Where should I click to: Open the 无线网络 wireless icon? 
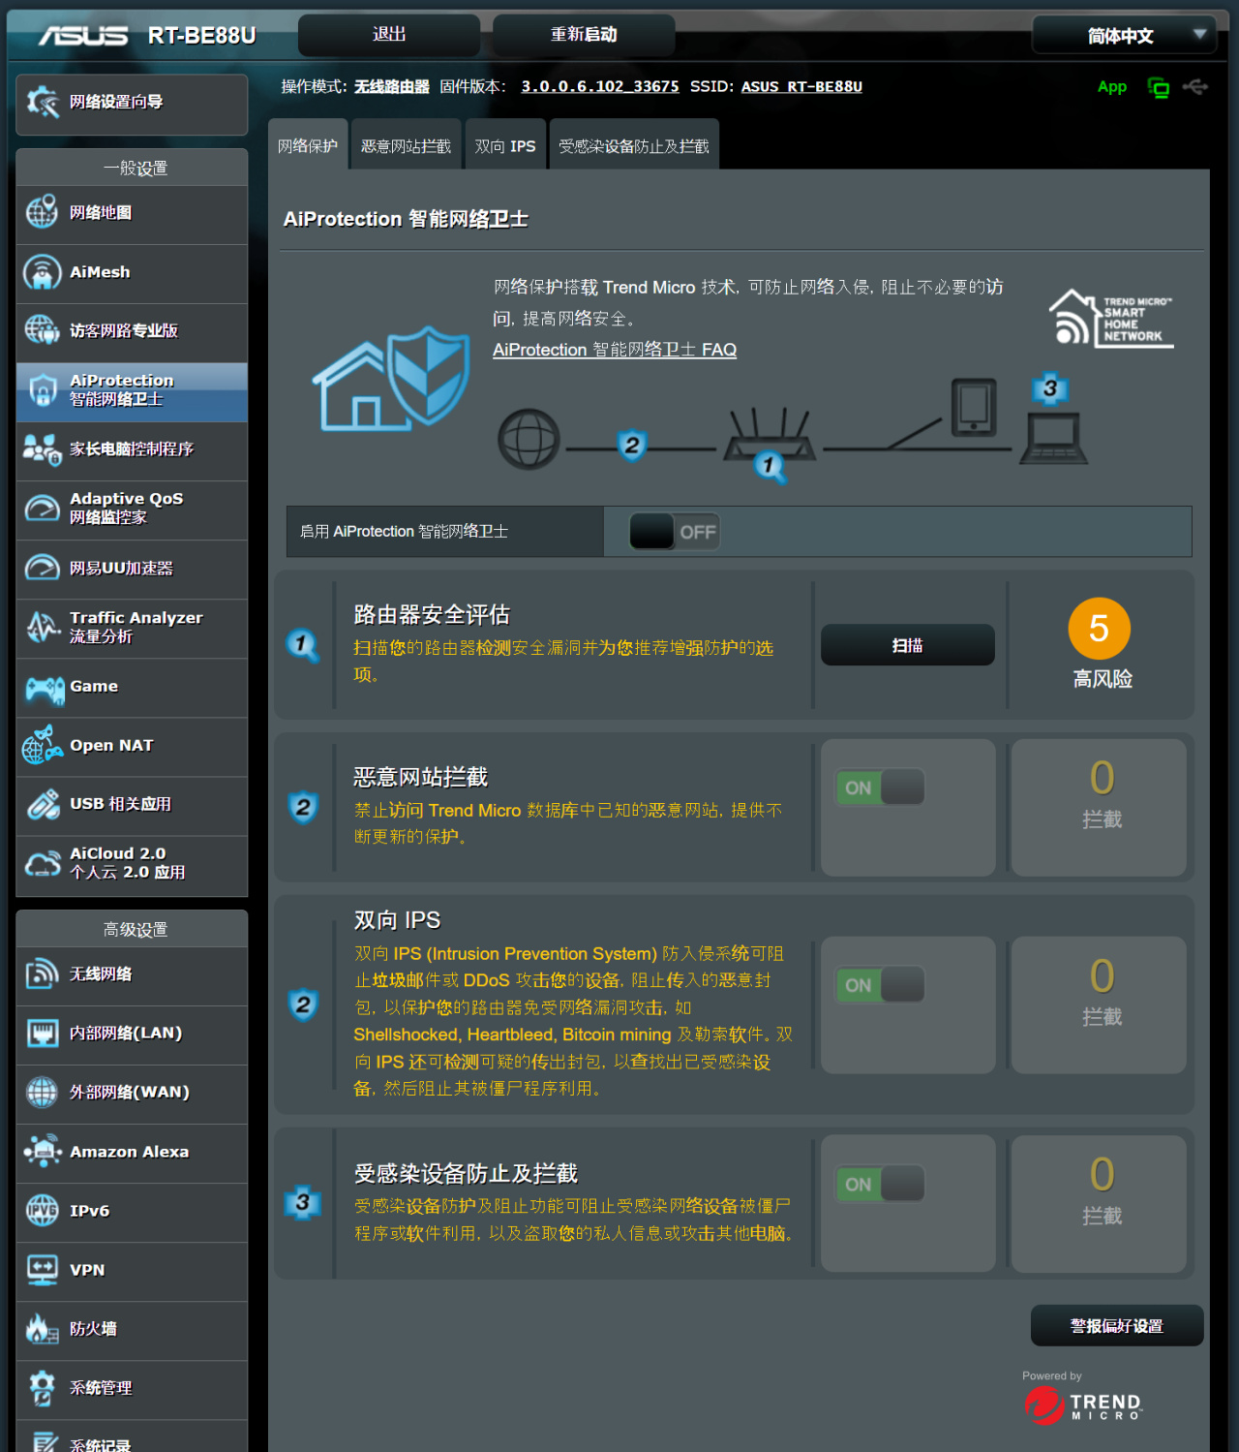pyautogui.click(x=42, y=974)
